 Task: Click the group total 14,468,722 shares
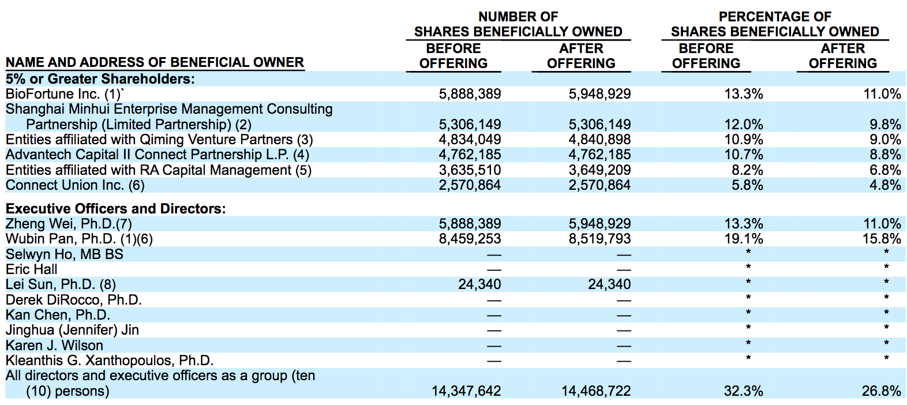click(596, 391)
